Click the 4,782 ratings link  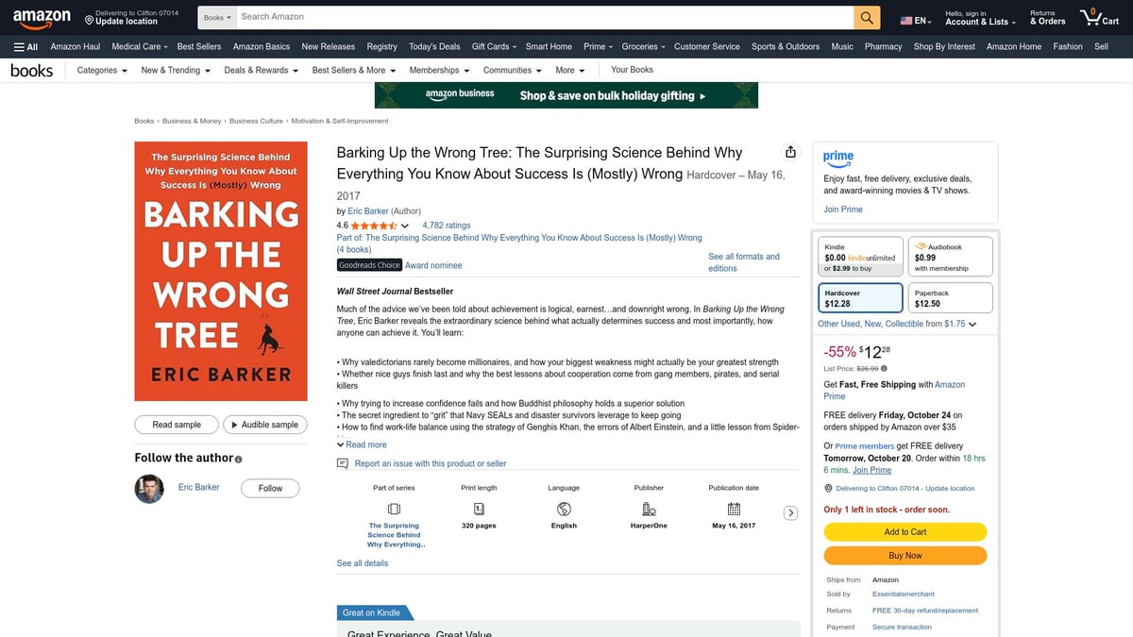pyautogui.click(x=446, y=226)
